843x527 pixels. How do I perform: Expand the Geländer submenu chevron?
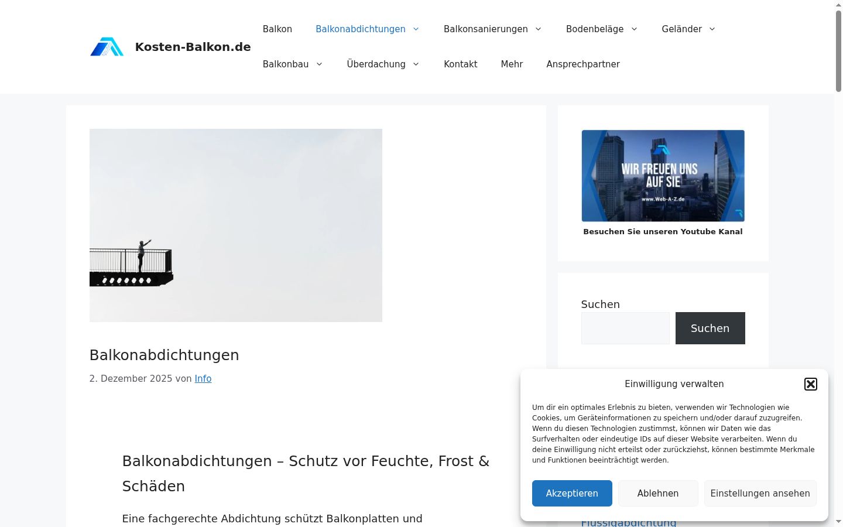pyautogui.click(x=712, y=29)
